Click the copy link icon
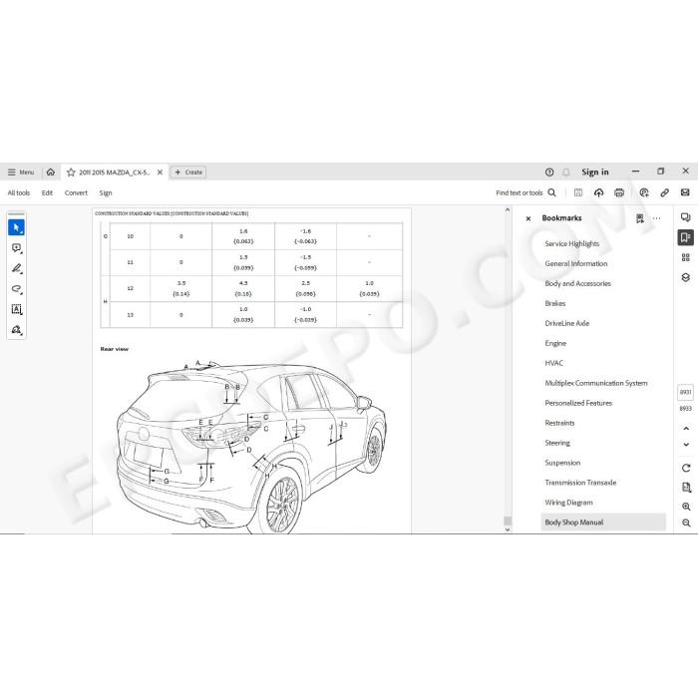698x698 pixels. 665,192
